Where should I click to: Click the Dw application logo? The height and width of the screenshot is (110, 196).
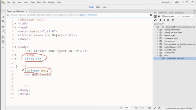click(x=3, y=2)
